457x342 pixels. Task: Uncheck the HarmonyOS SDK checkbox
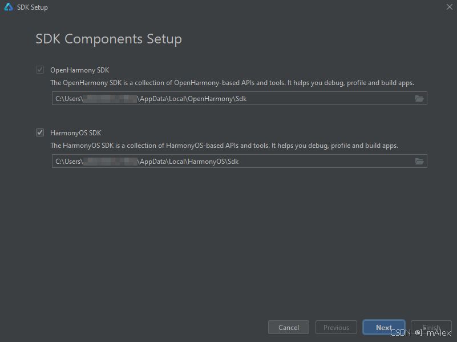[40, 132]
